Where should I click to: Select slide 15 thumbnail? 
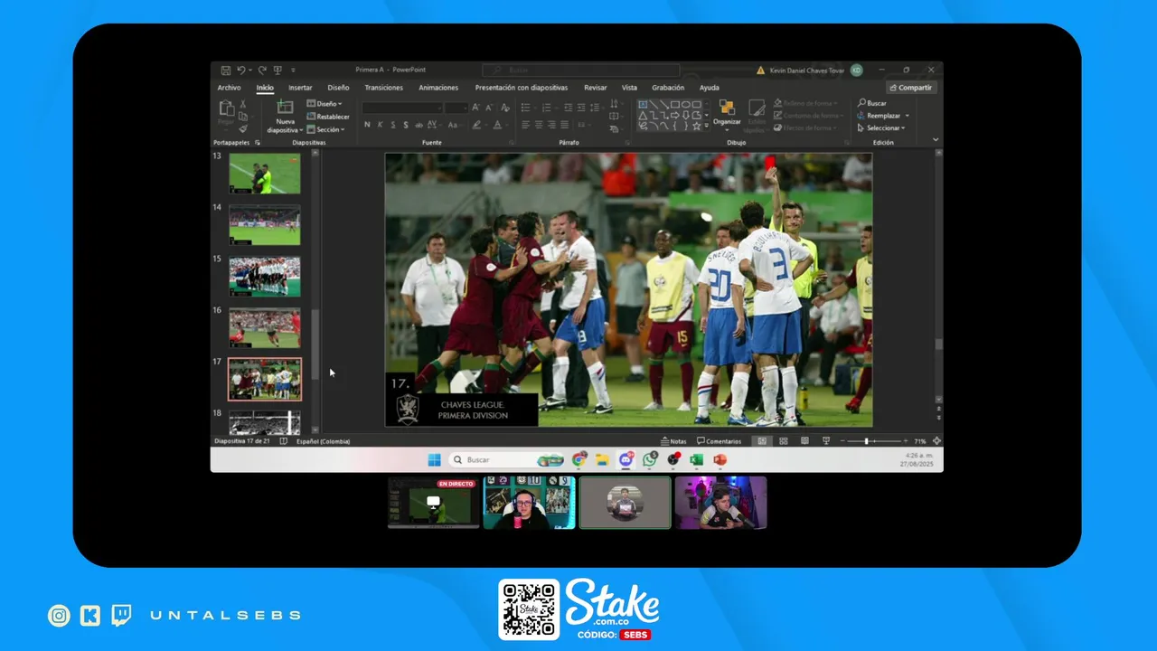[265, 276]
